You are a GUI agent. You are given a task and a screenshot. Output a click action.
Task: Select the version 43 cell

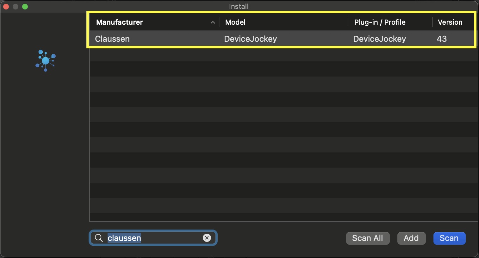pos(442,39)
